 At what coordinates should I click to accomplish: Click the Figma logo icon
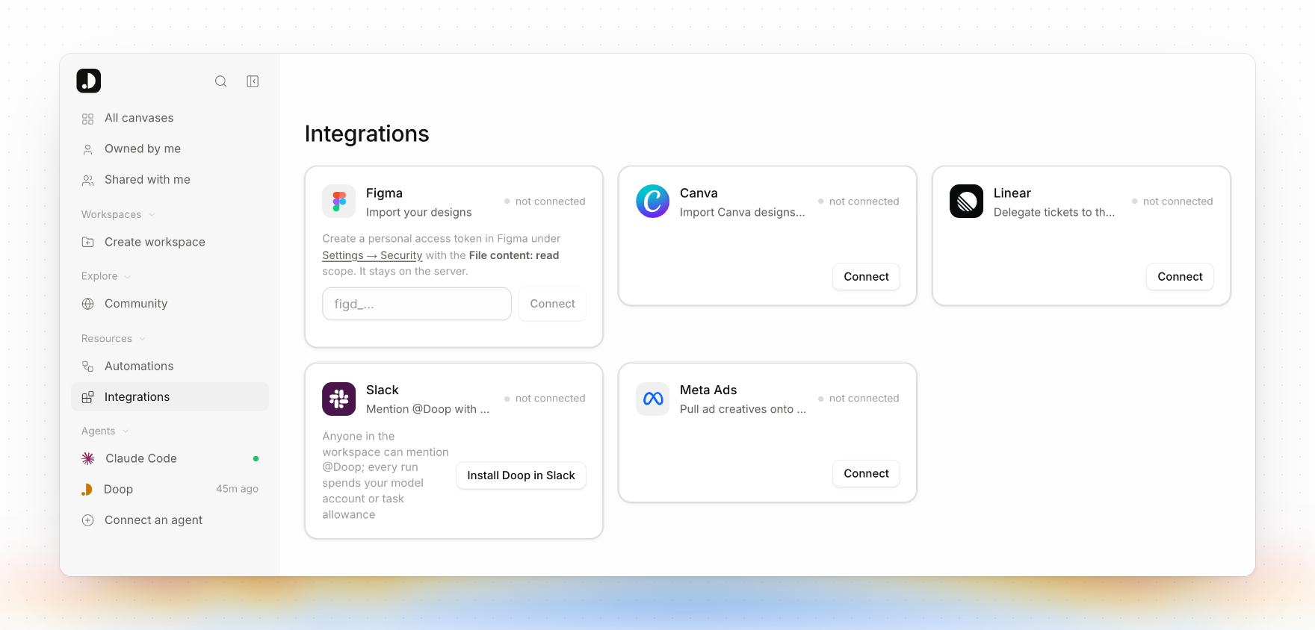(339, 202)
